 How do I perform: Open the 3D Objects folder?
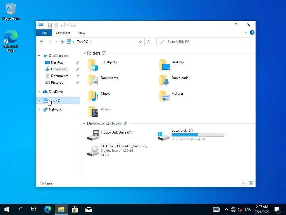click(103, 65)
